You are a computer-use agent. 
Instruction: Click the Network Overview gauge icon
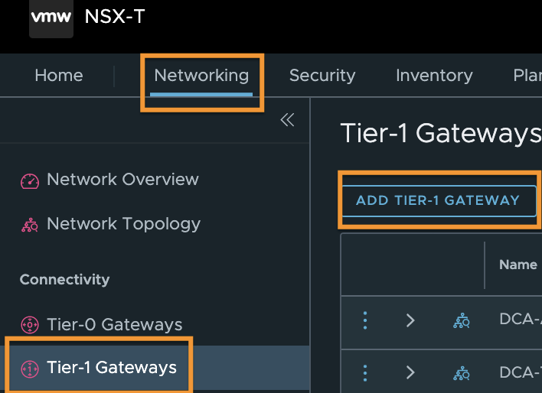(30, 180)
